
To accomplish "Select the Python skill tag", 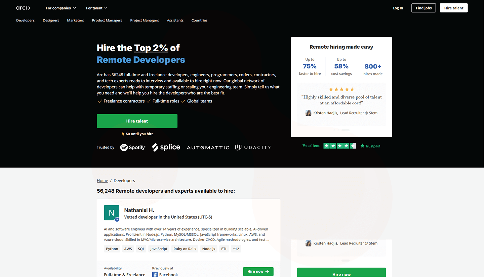I will (x=112, y=249).
